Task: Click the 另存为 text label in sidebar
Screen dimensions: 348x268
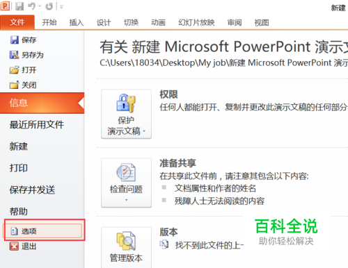Action: pyautogui.click(x=33, y=55)
